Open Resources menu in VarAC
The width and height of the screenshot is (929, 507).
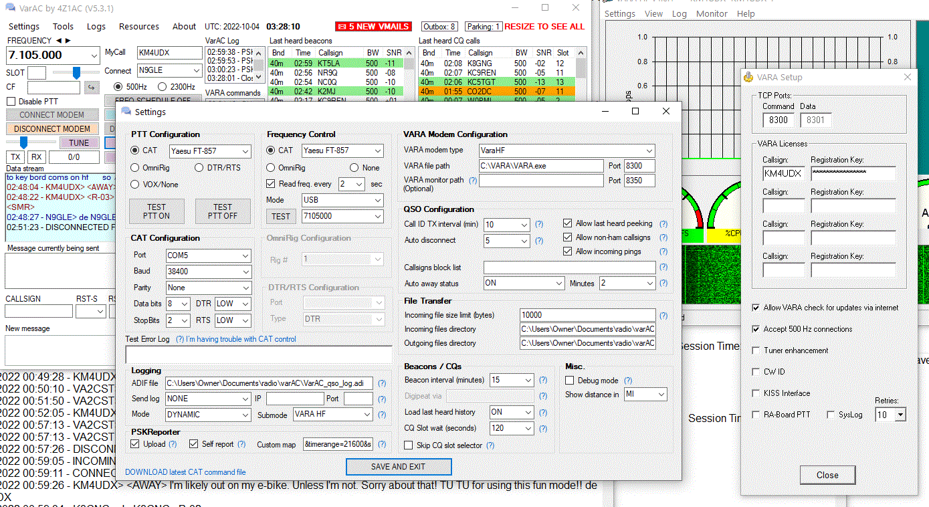pyautogui.click(x=139, y=27)
